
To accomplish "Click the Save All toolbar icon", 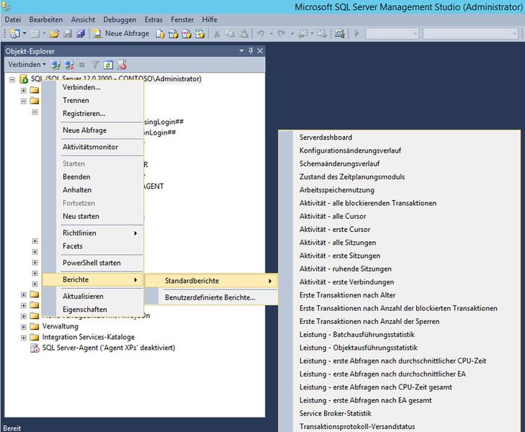I will (x=81, y=33).
